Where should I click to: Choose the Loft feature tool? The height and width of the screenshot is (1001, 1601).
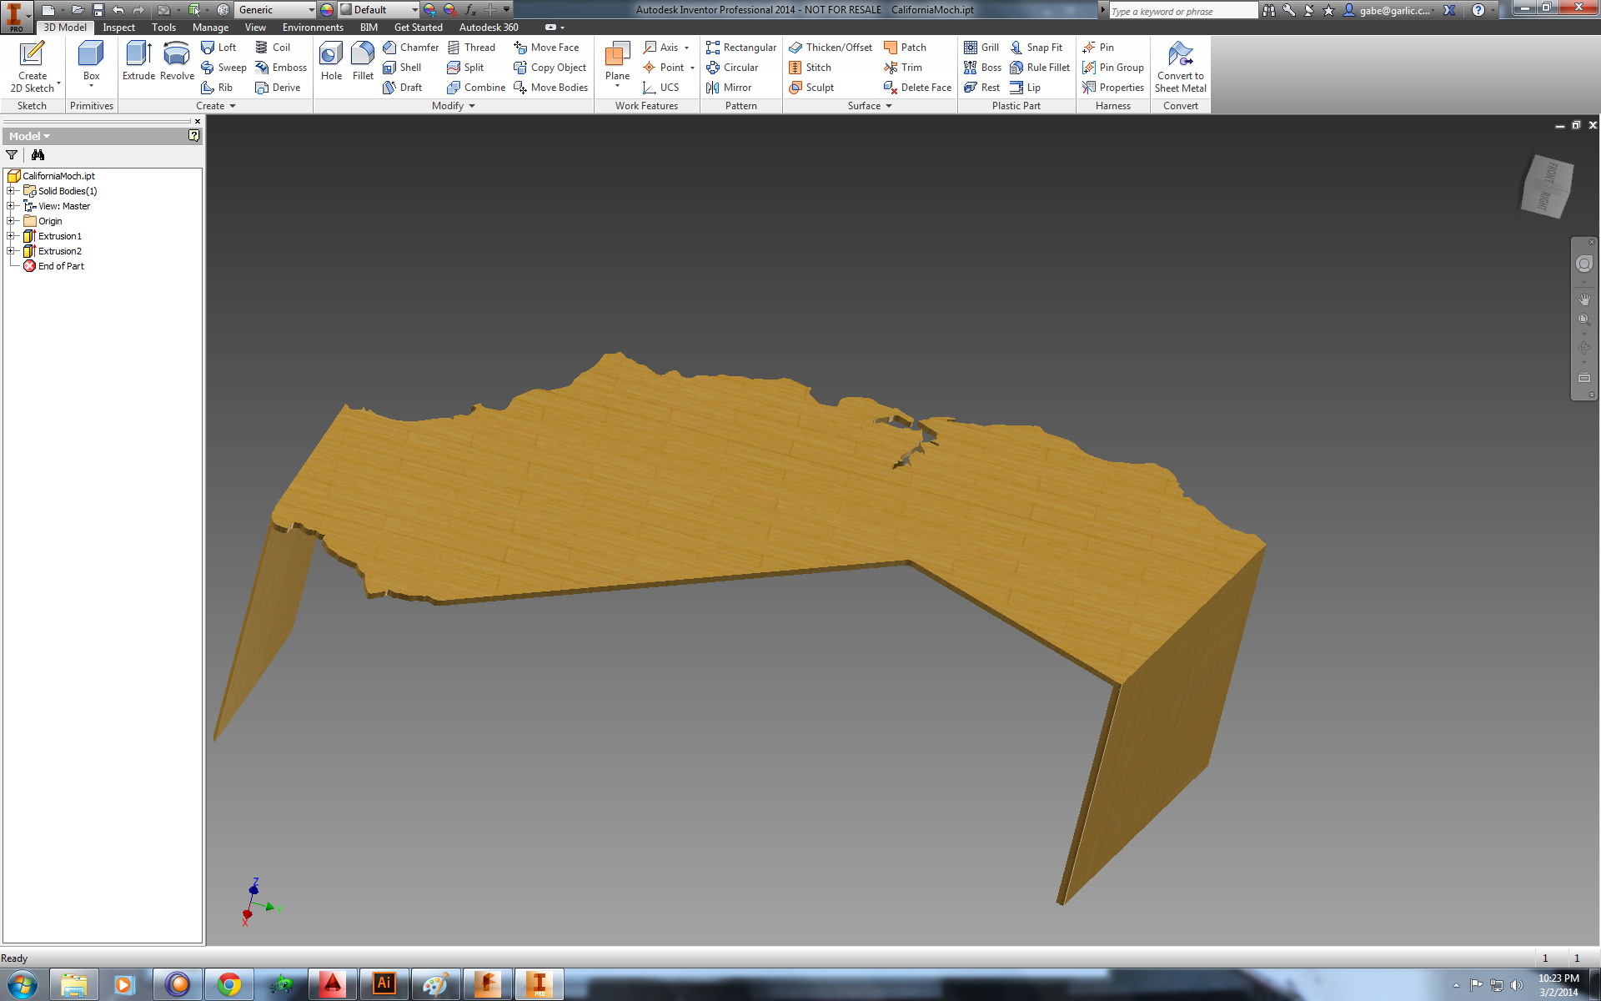pos(218,48)
